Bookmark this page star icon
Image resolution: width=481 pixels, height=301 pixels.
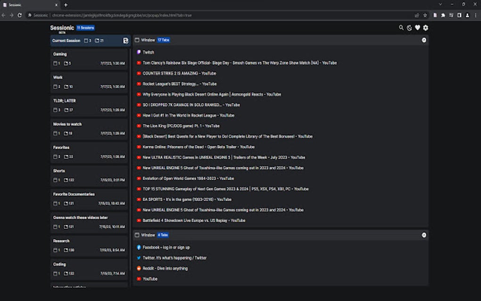pos(425,15)
